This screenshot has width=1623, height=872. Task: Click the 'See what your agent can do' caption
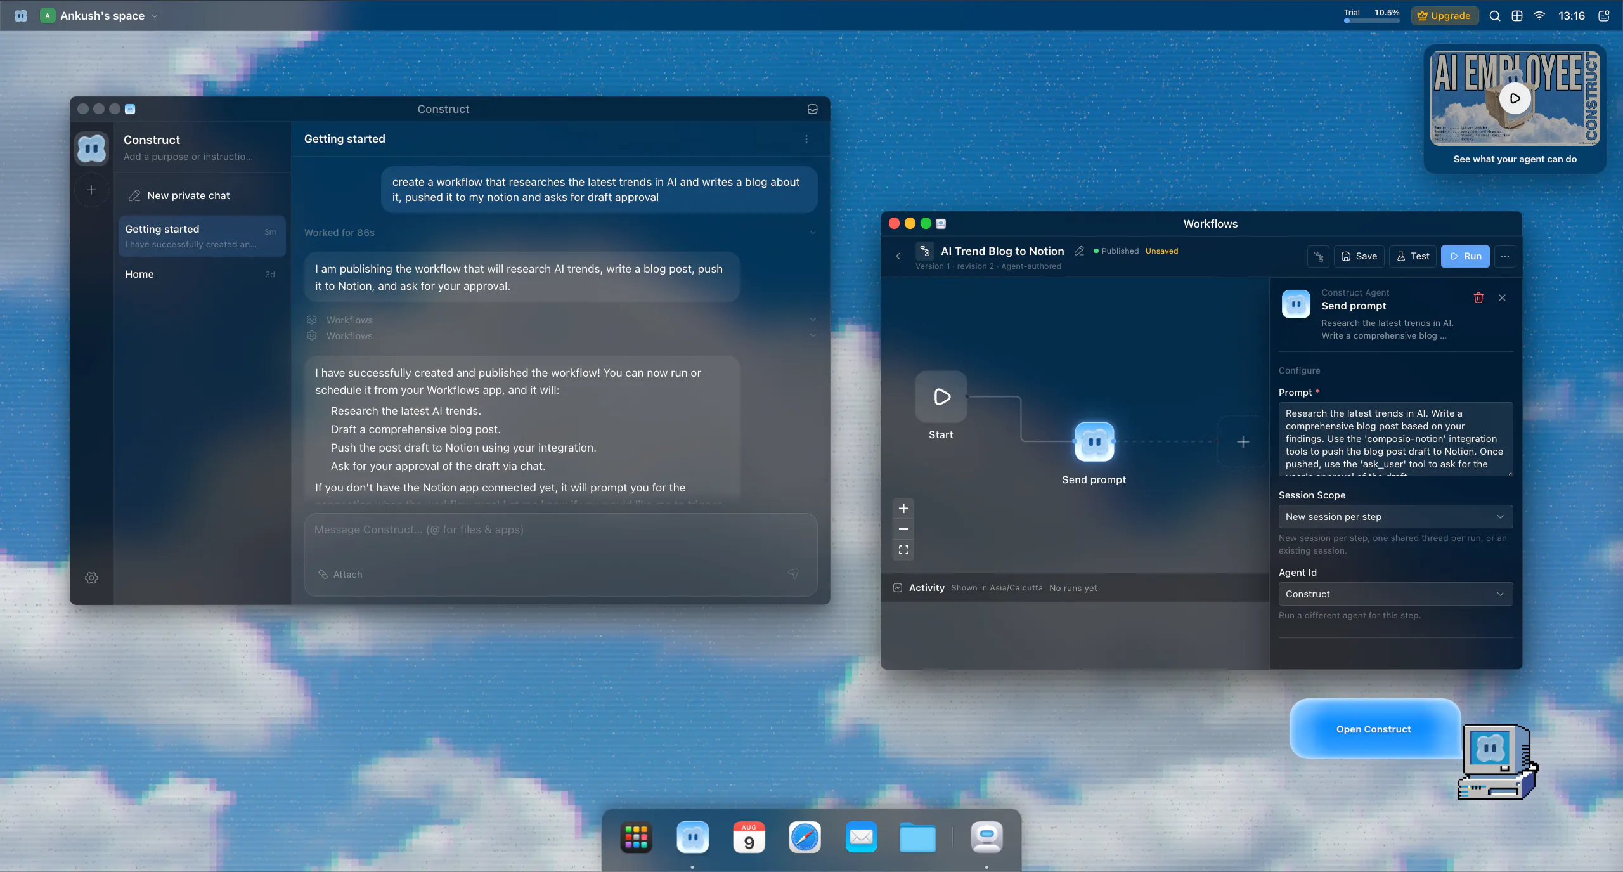point(1515,159)
